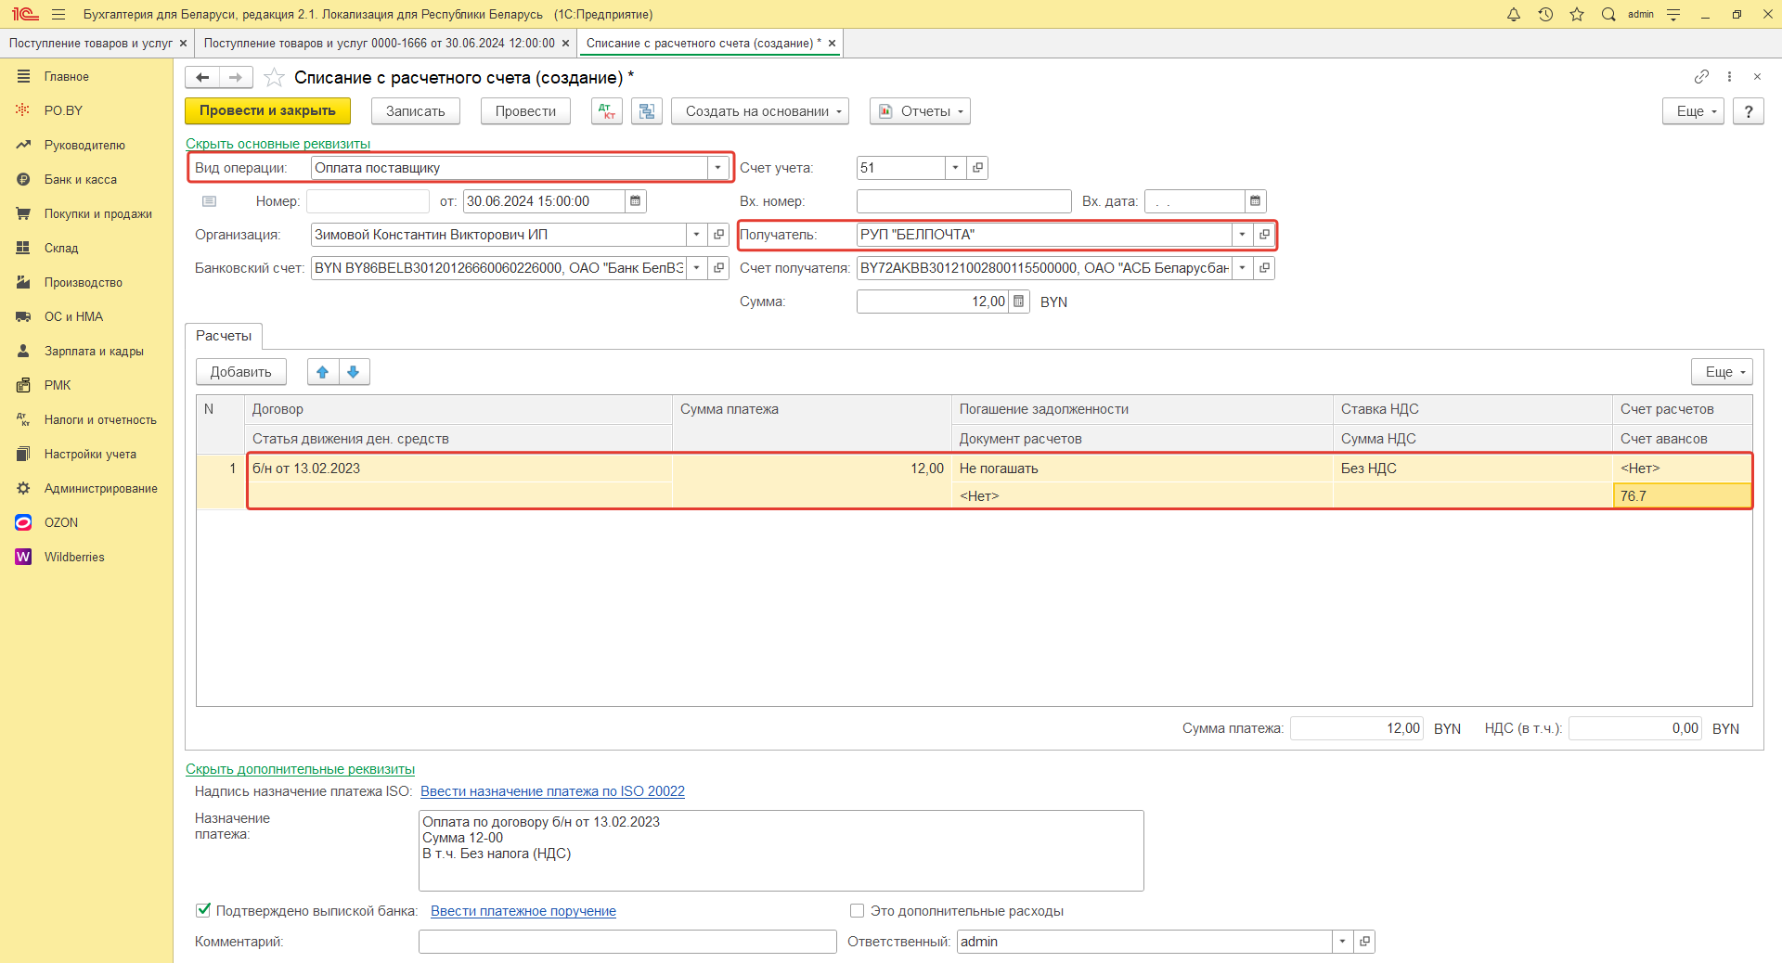Click Добавить row button
Screen dimensions: 1782x963
241,372
